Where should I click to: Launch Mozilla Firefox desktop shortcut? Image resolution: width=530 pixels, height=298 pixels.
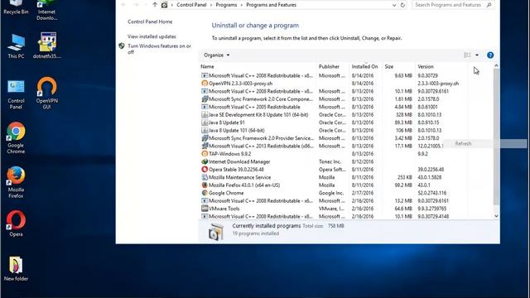click(x=16, y=182)
